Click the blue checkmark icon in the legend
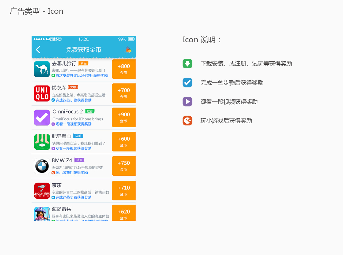The width and height of the screenshot is (343, 255). [187, 83]
